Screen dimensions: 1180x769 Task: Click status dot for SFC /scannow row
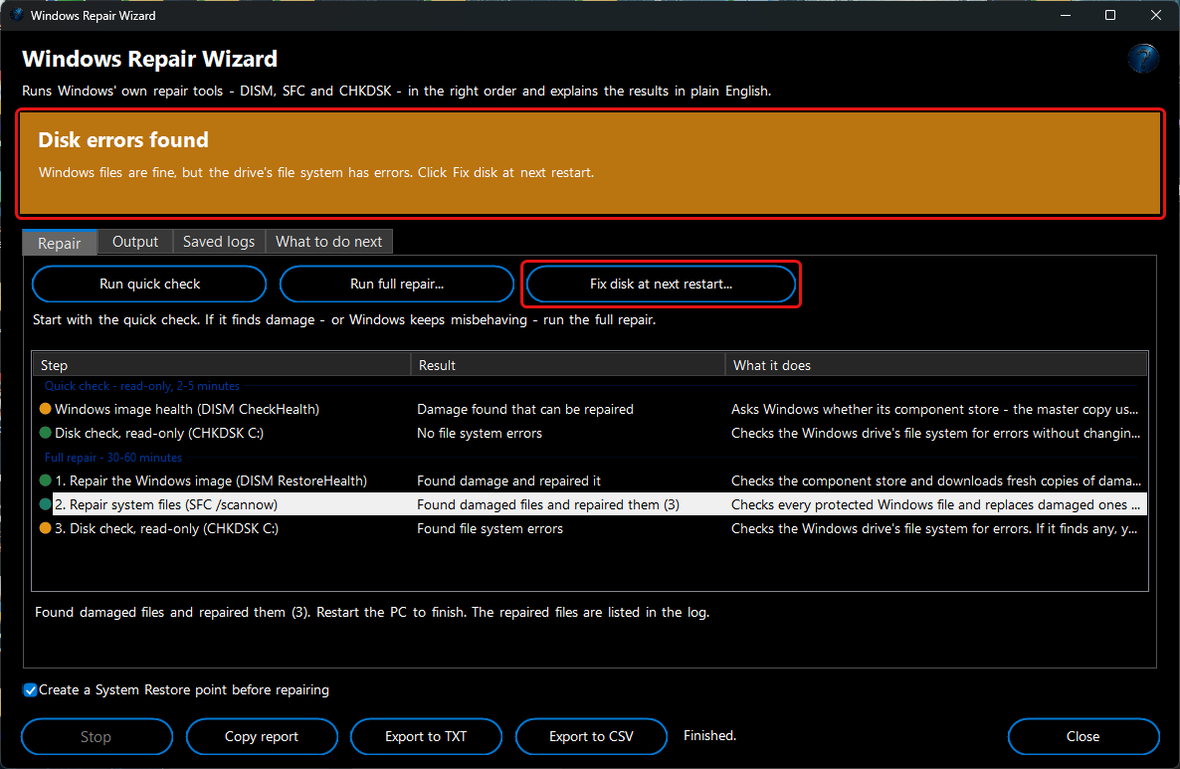click(x=45, y=504)
